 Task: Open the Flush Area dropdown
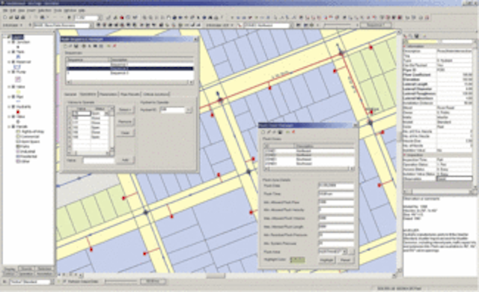click(345, 252)
